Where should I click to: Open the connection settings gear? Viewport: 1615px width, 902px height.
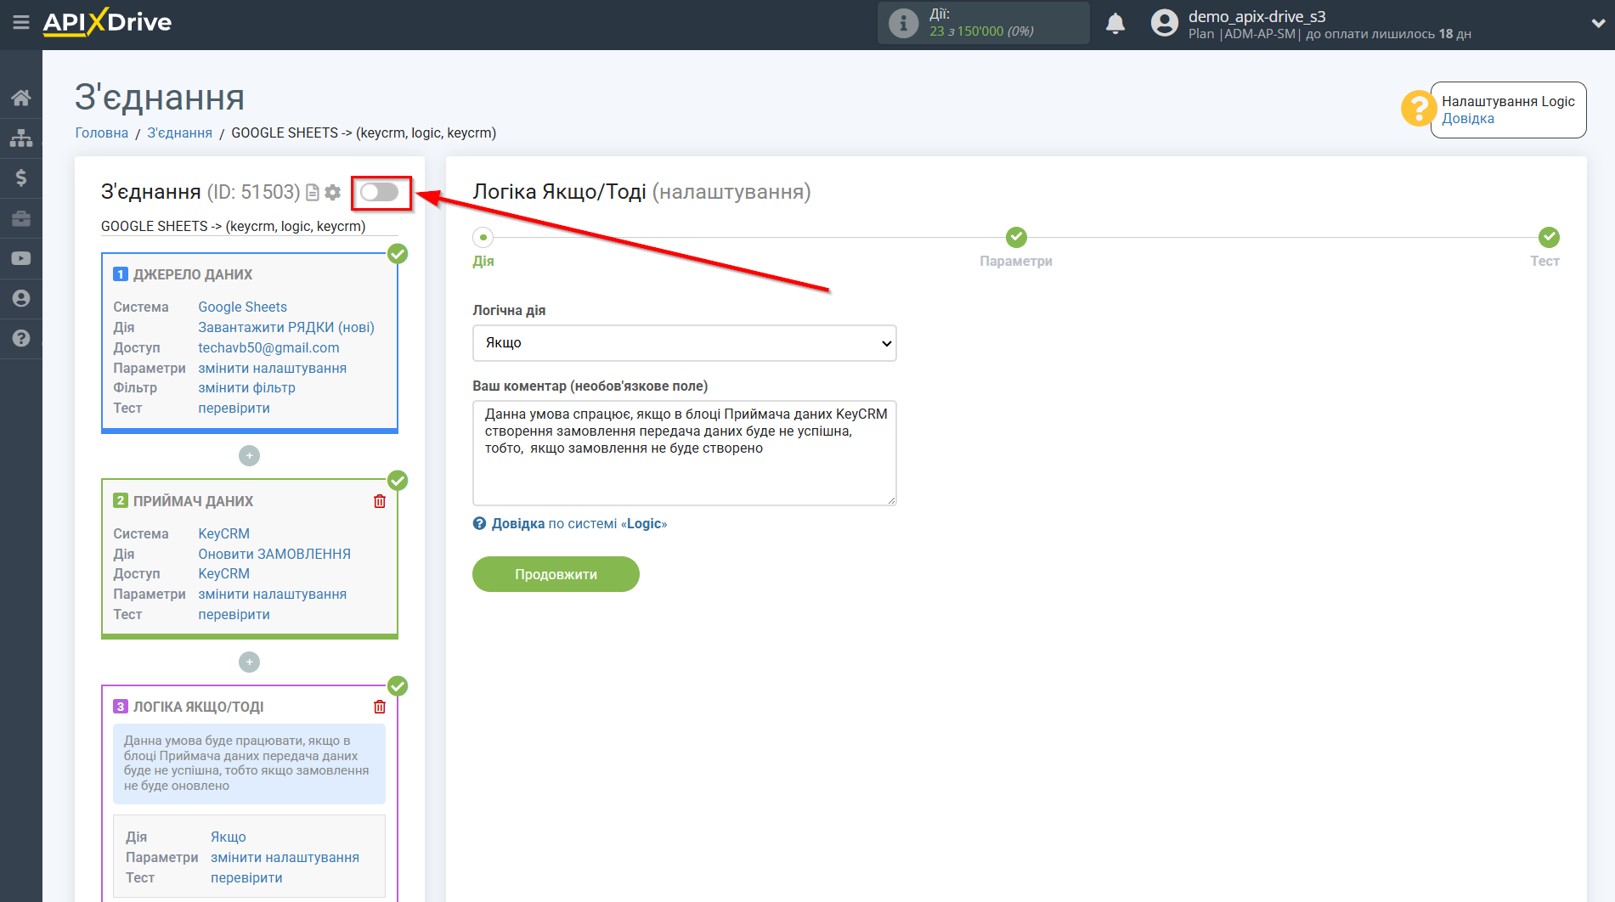click(333, 193)
